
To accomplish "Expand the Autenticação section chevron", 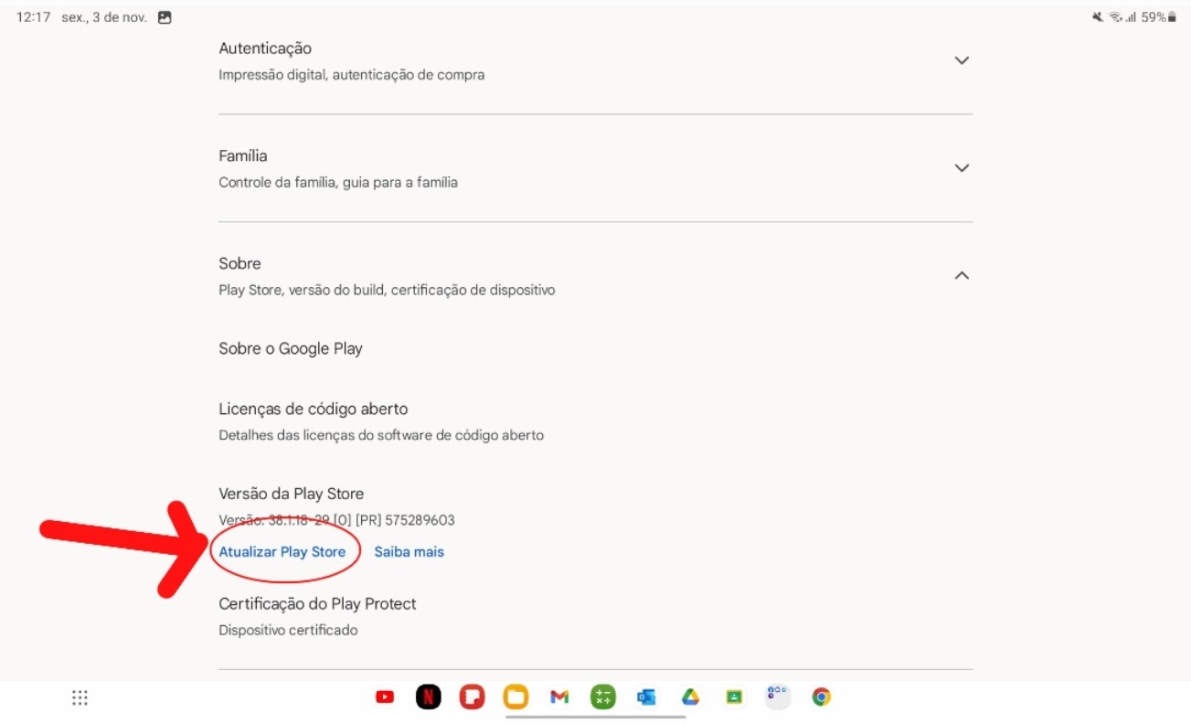I will pos(962,60).
